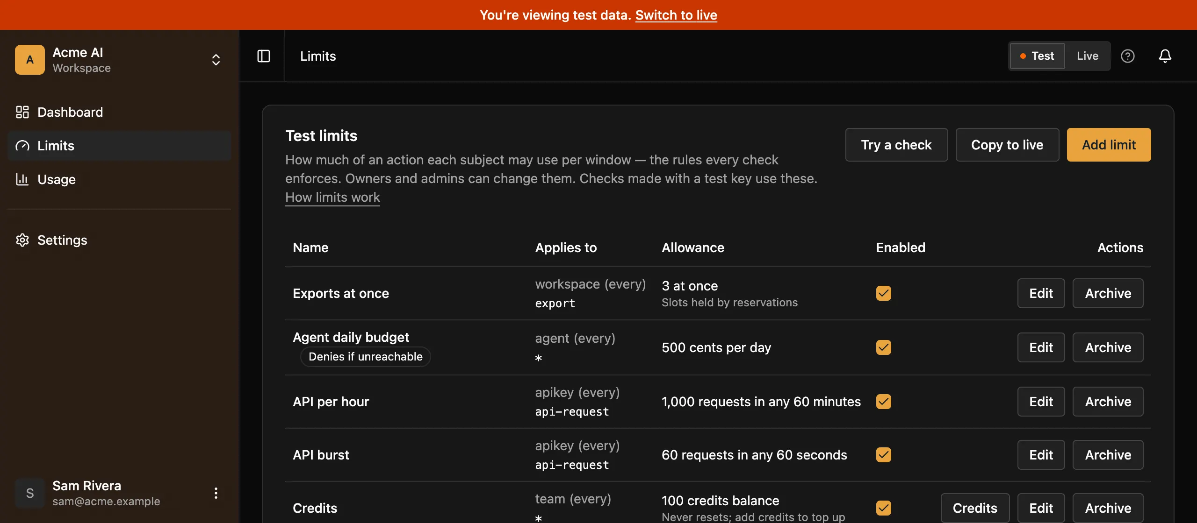
Task: Edit the API burst limit
Action: 1041,455
